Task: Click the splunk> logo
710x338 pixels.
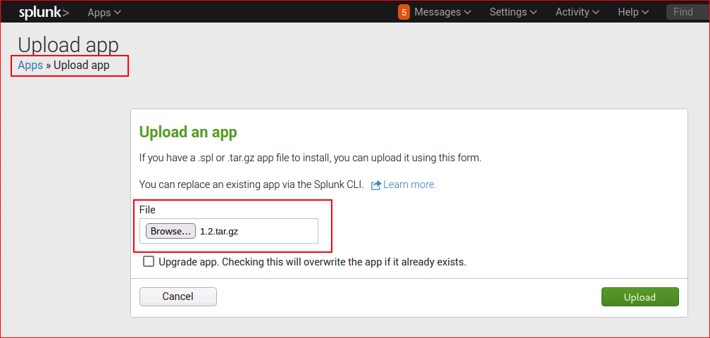Action: point(44,12)
